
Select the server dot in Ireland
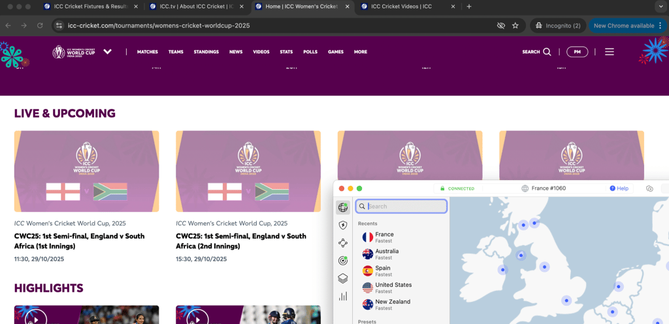502,270
